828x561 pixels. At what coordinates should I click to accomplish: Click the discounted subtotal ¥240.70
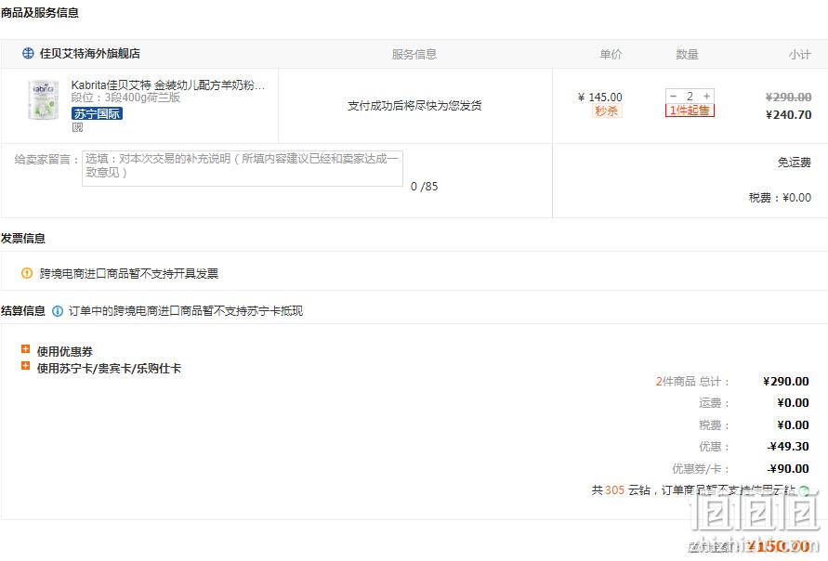coord(788,114)
